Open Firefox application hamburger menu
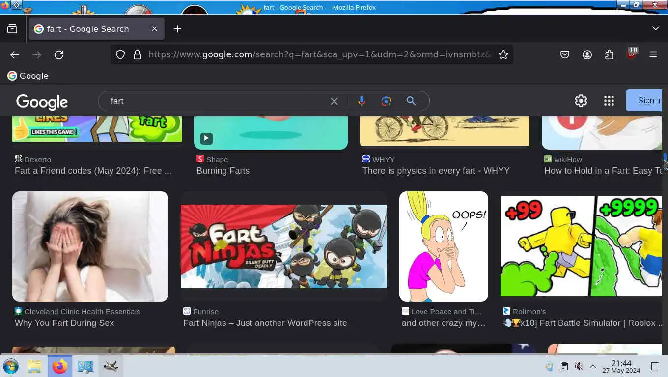 (x=653, y=54)
